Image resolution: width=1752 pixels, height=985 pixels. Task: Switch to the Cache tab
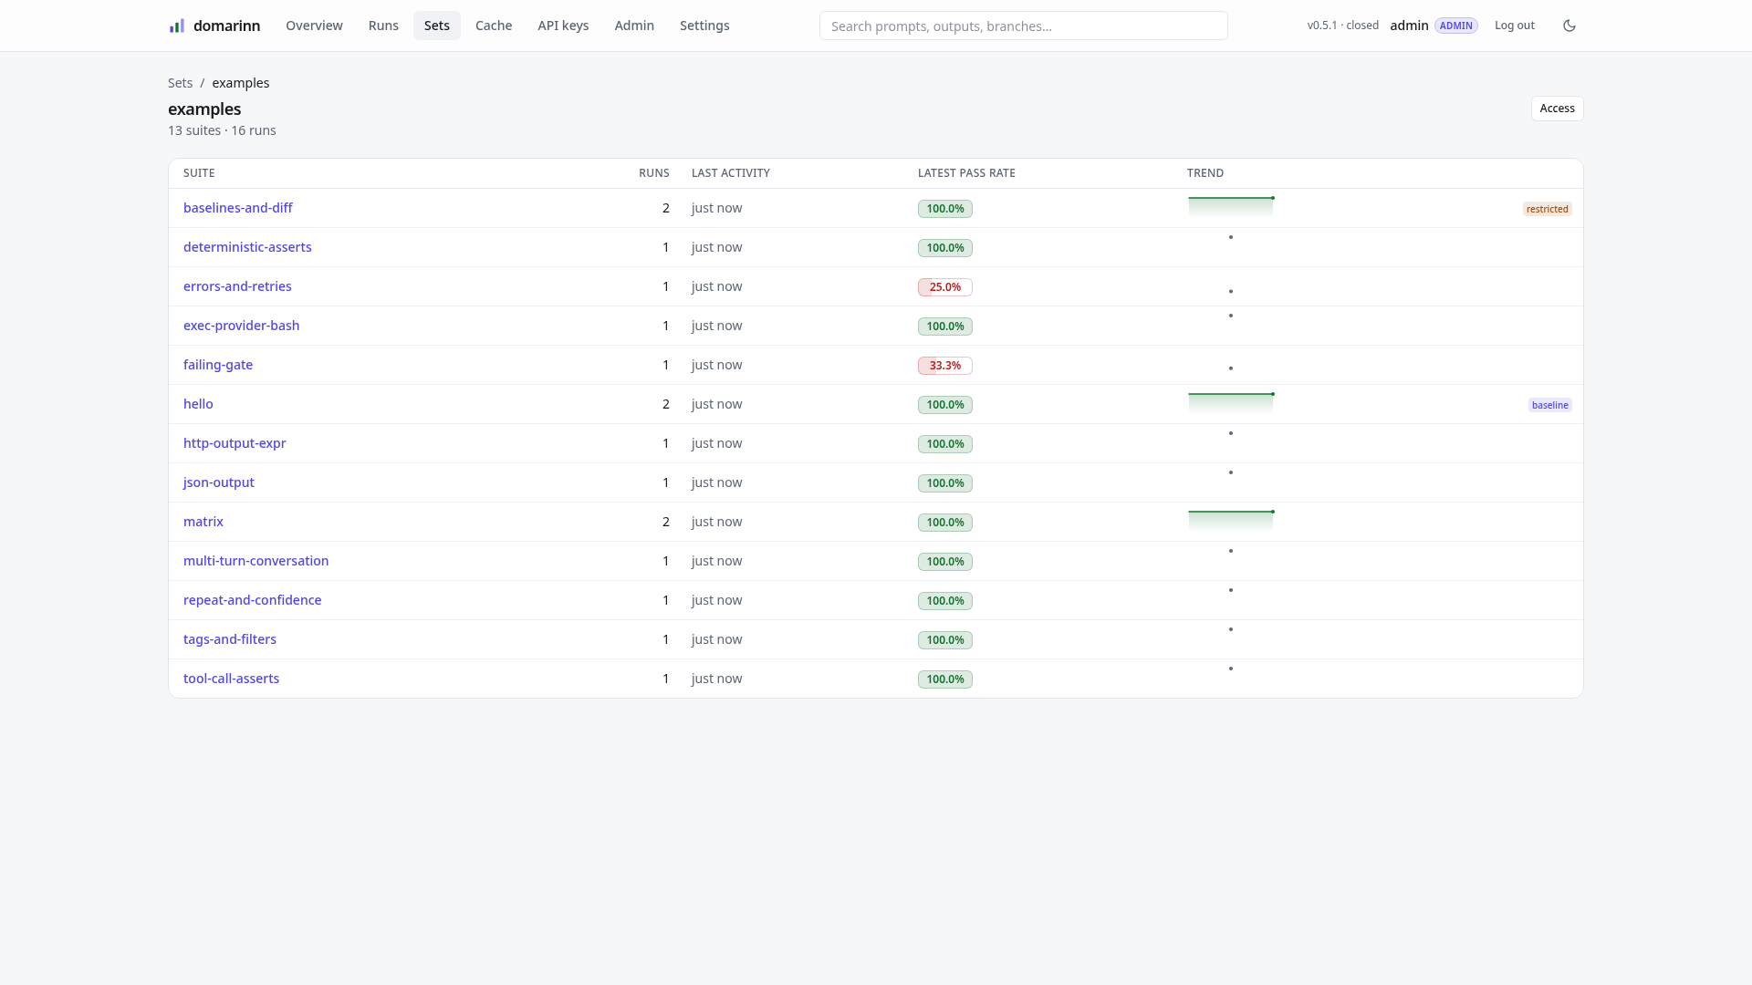point(494,26)
